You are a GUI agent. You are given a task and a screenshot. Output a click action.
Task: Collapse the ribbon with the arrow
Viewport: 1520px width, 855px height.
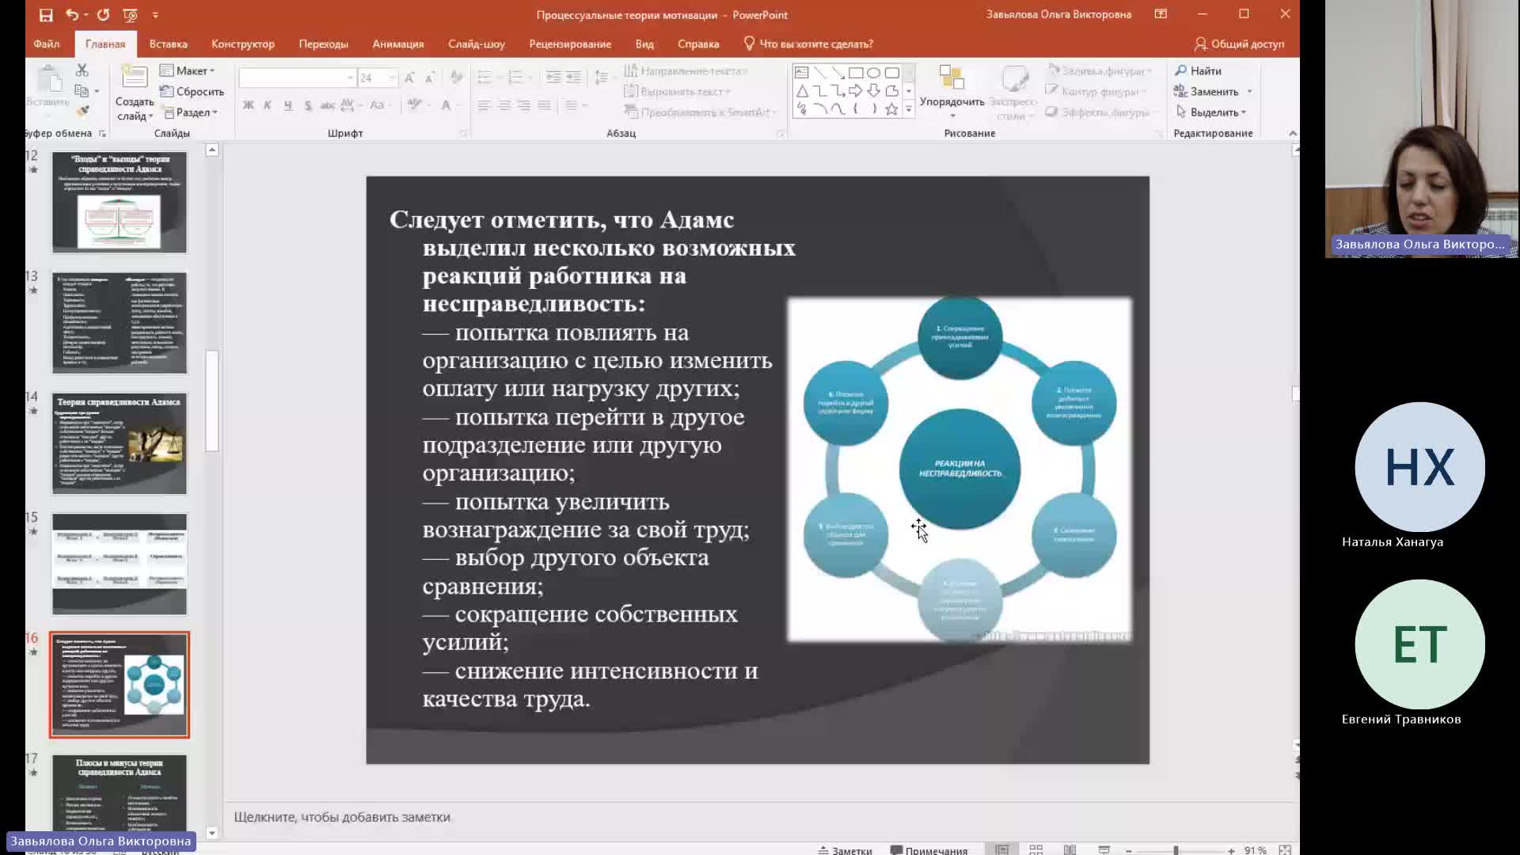[x=1292, y=133]
